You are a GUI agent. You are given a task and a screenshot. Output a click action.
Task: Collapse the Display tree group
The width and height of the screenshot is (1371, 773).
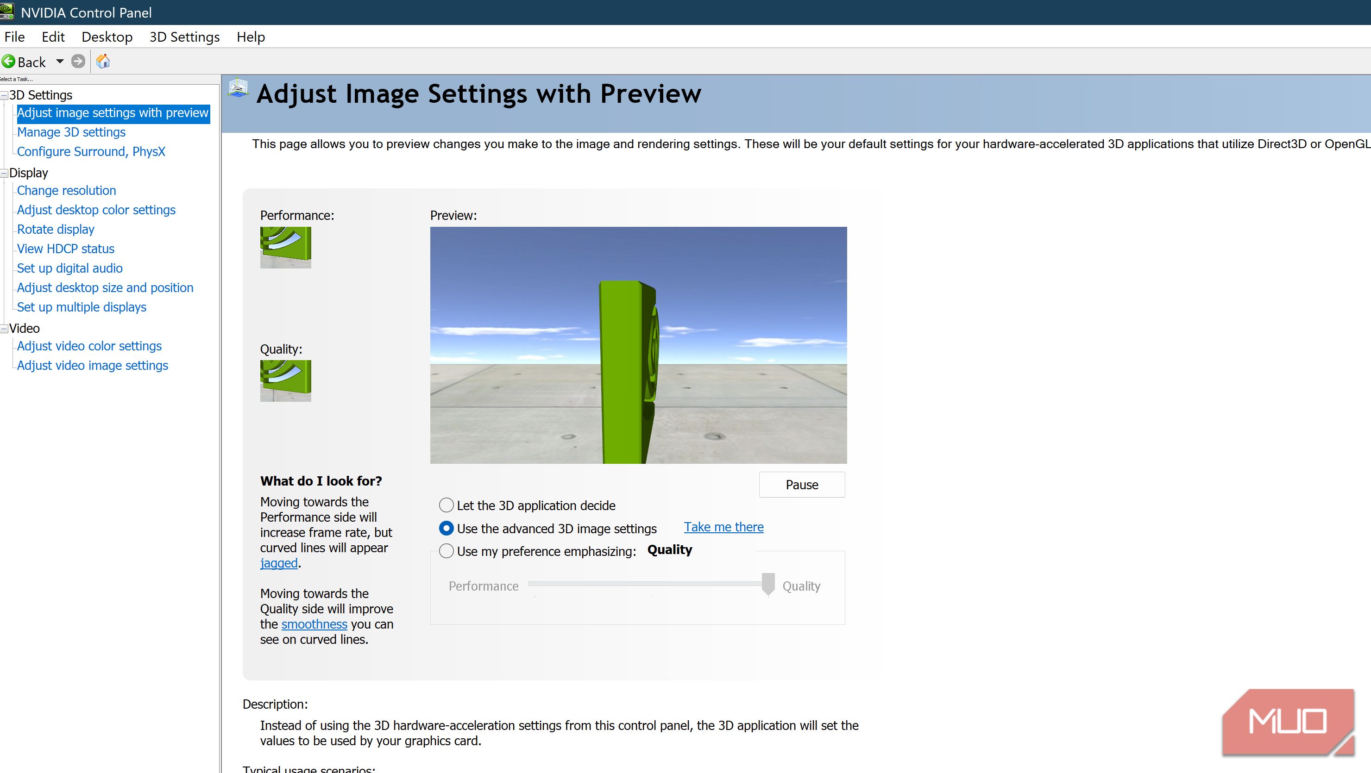4,173
